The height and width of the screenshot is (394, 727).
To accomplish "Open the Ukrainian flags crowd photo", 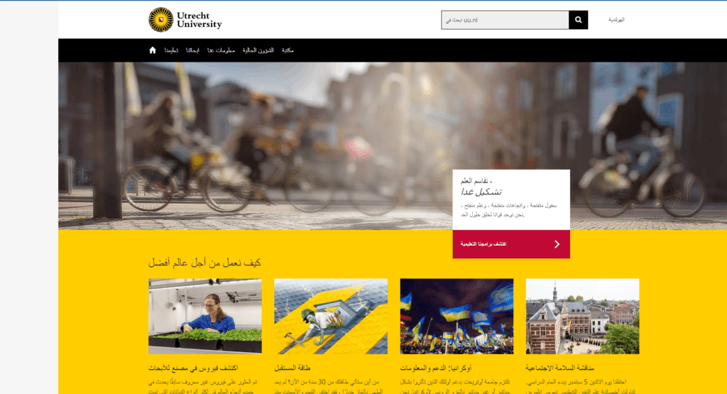I will coord(457,316).
